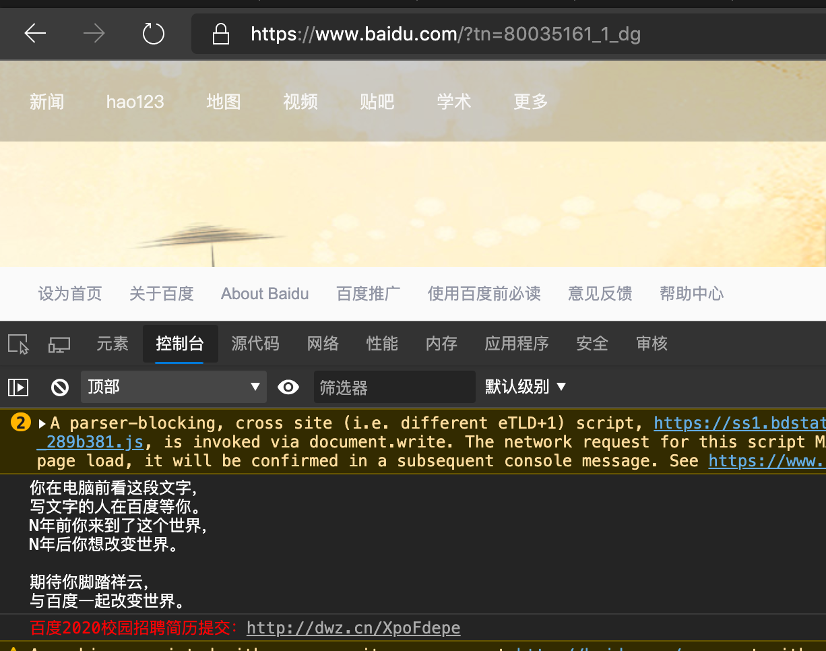Switch to the 性能 tab

[x=383, y=344]
